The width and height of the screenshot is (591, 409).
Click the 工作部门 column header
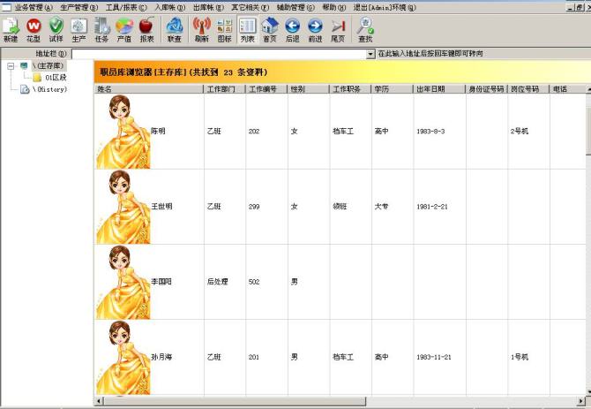click(x=222, y=89)
